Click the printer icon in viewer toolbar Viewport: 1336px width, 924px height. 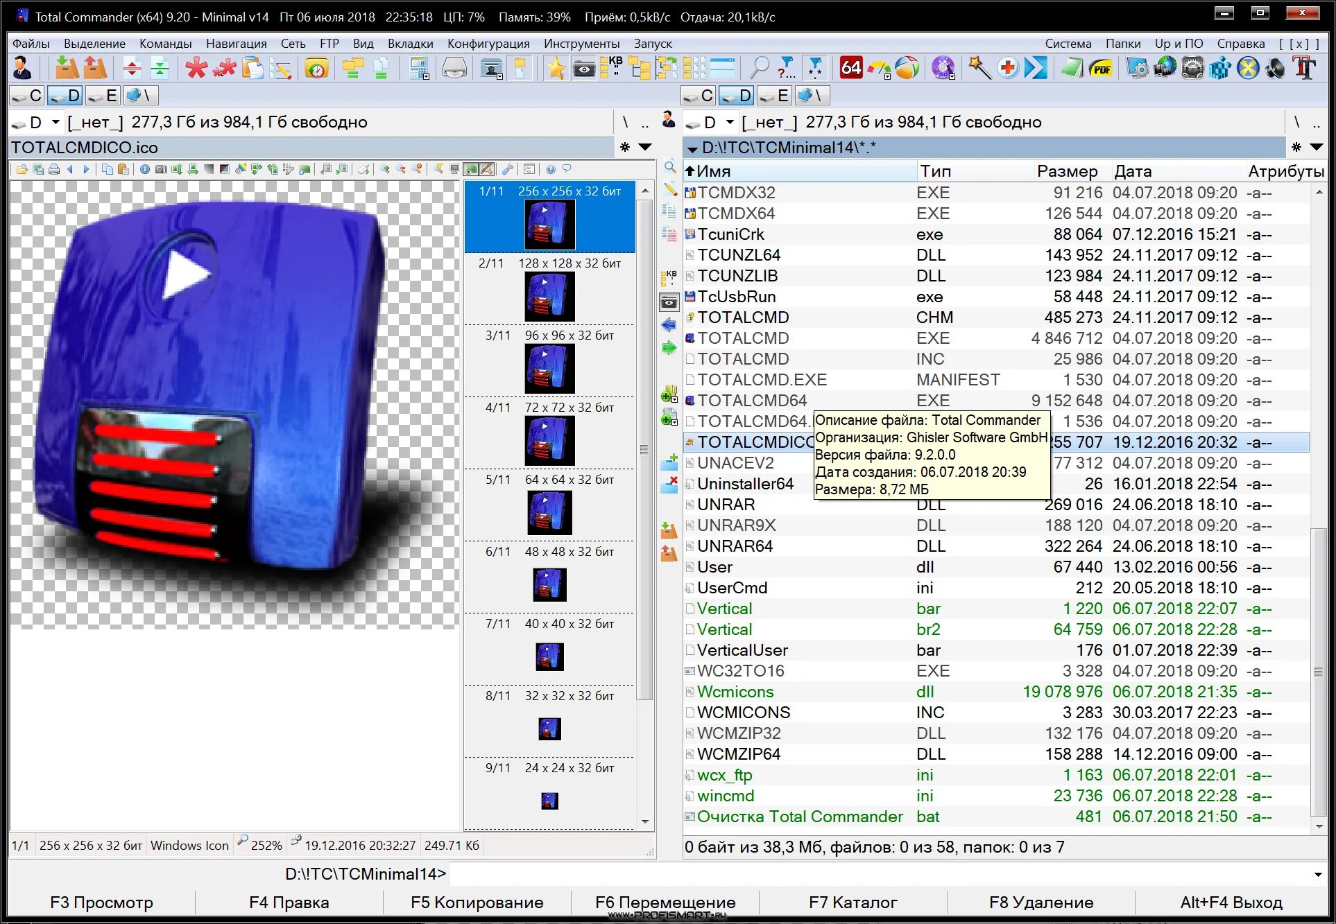click(x=54, y=169)
